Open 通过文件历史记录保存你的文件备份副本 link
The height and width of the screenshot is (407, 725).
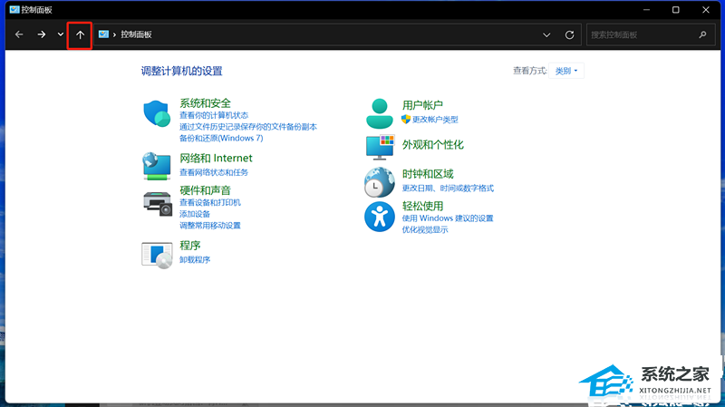tap(247, 127)
